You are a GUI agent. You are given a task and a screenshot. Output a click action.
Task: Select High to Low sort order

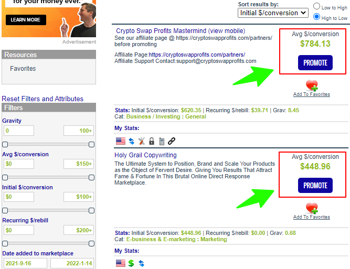click(316, 17)
